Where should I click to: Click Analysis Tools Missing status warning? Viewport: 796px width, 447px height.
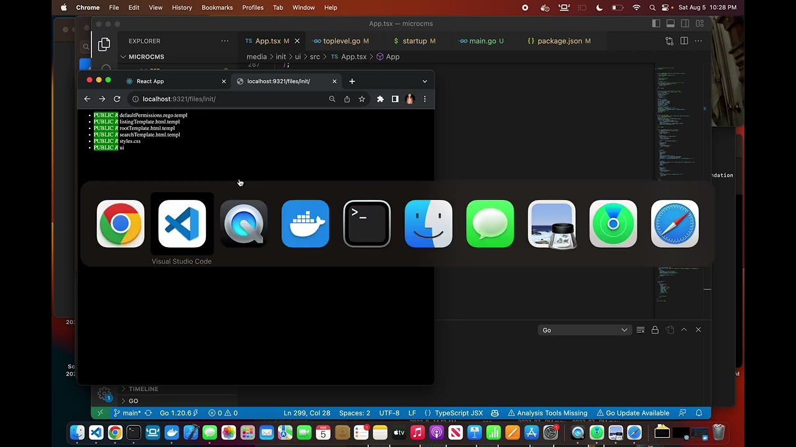548,413
